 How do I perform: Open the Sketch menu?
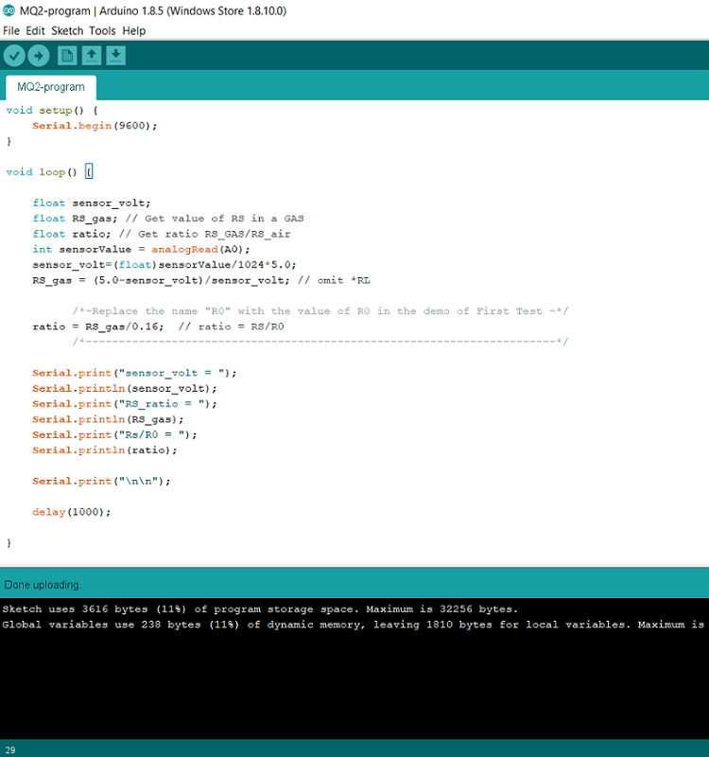pyautogui.click(x=67, y=31)
